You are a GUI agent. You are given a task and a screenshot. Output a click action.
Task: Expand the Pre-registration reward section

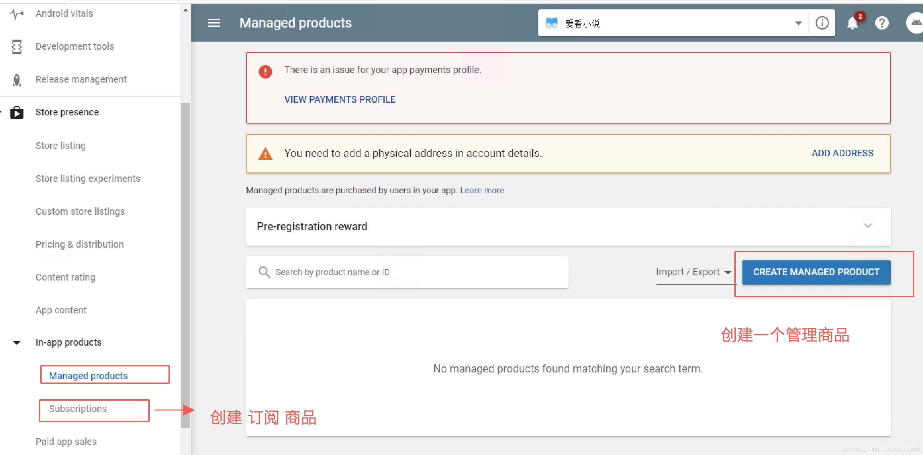point(868,226)
